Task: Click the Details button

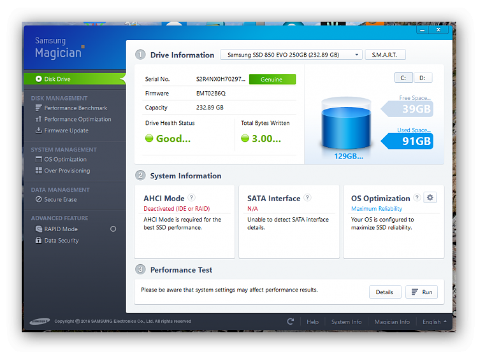Action: tap(385, 292)
